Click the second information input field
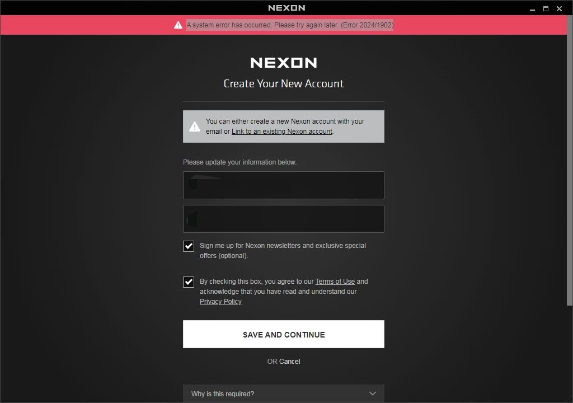 [283, 219]
